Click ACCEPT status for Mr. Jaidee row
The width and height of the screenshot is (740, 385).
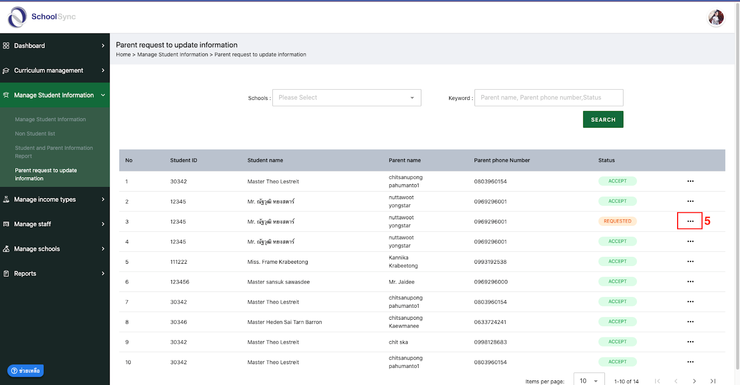617,281
